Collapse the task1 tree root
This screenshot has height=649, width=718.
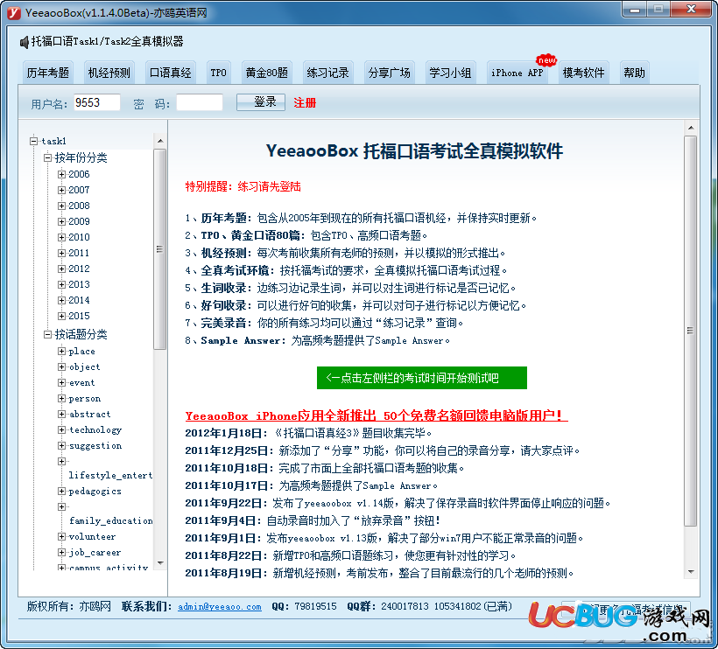pyautogui.click(x=33, y=141)
